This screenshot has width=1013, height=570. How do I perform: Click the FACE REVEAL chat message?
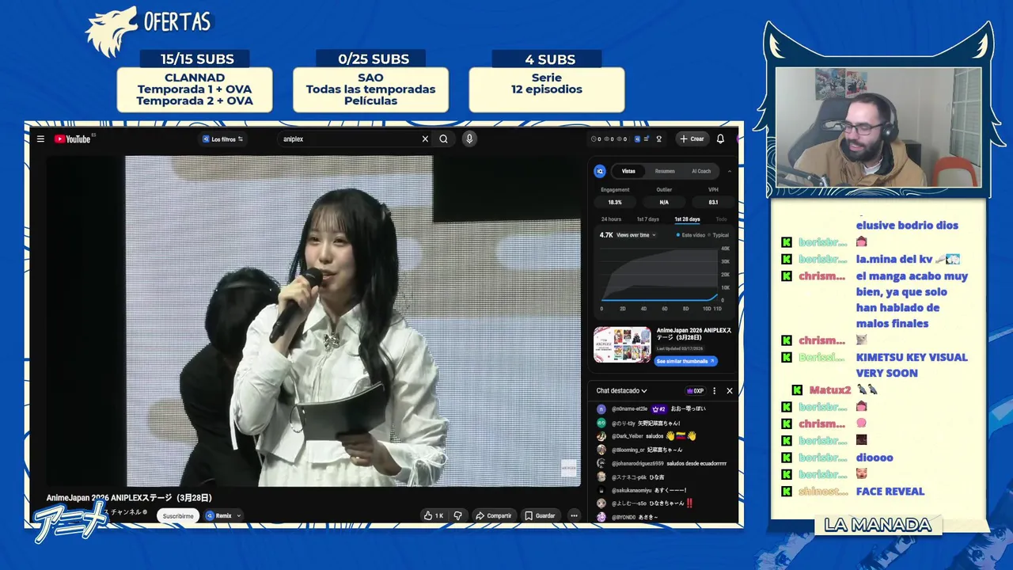click(x=890, y=492)
